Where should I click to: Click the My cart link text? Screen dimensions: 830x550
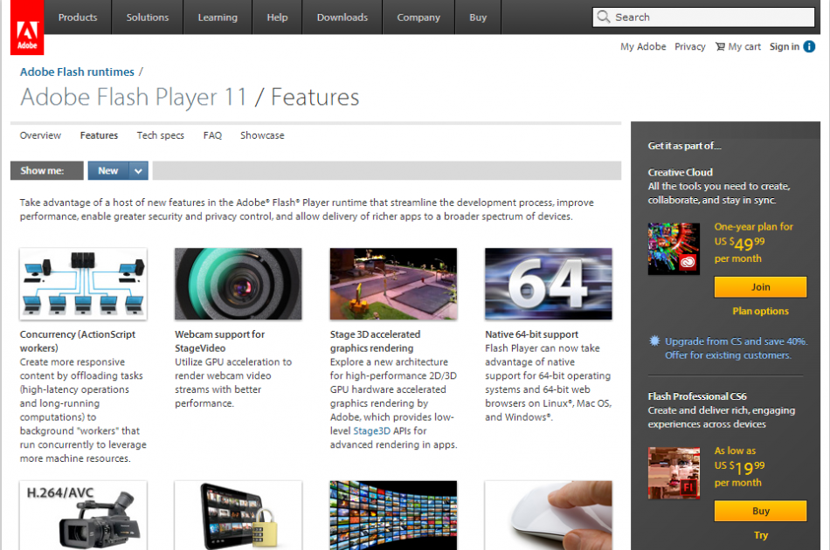pos(744,46)
